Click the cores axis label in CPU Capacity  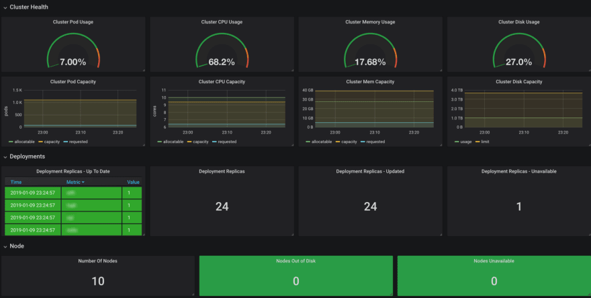tap(154, 111)
